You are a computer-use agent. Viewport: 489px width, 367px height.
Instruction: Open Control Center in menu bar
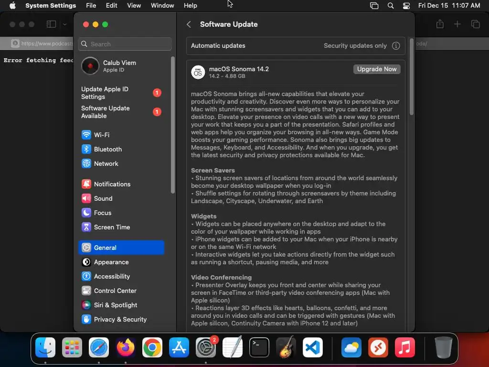click(406, 6)
